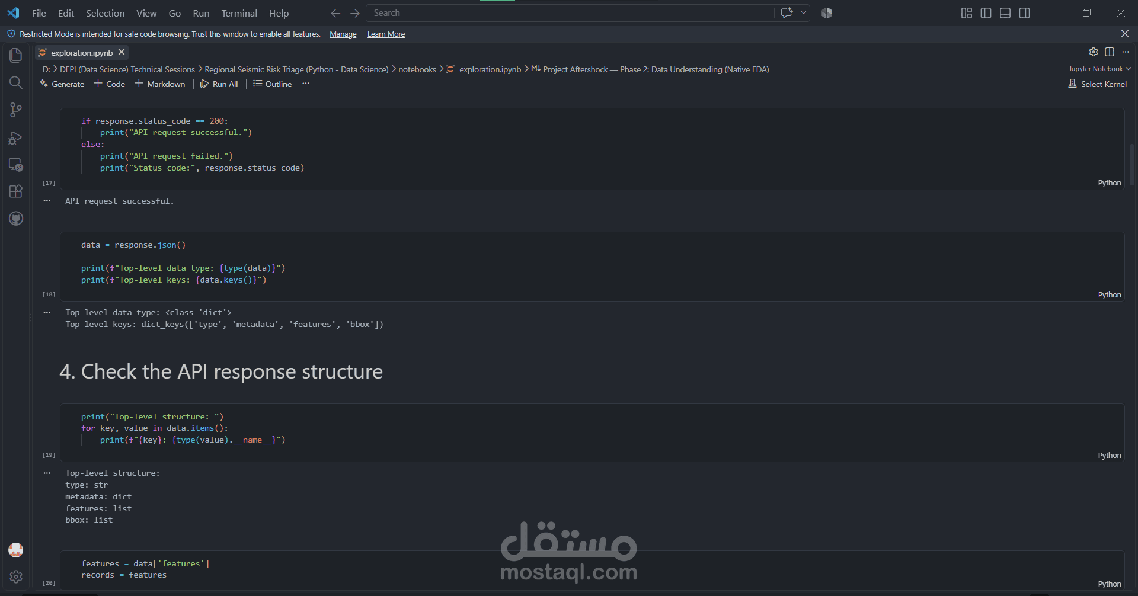This screenshot has width=1138, height=596.
Task: Open the Copilot chat icon
Action: point(787,13)
